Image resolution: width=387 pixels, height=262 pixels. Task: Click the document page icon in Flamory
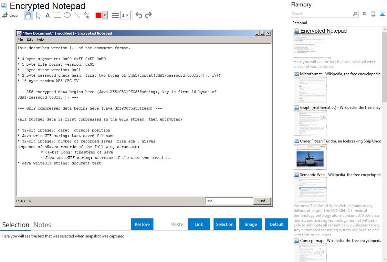point(373,14)
